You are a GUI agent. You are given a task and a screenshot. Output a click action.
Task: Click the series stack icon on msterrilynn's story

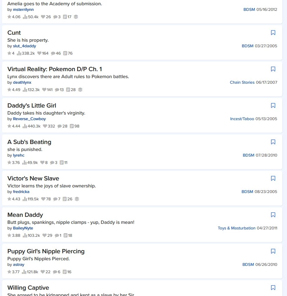[76, 17]
